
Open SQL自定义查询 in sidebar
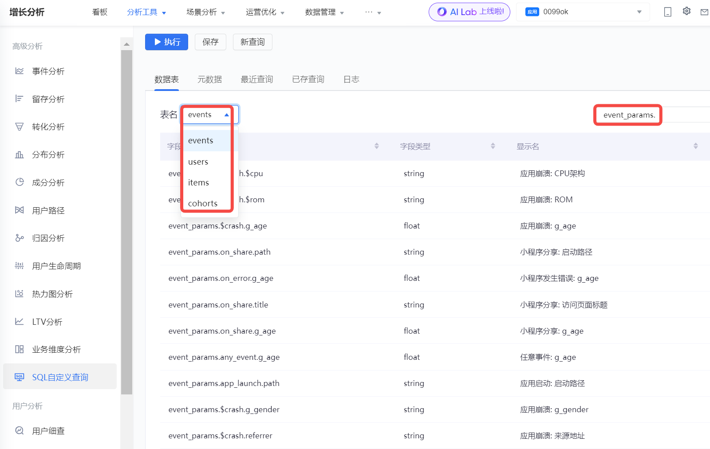[60, 377]
